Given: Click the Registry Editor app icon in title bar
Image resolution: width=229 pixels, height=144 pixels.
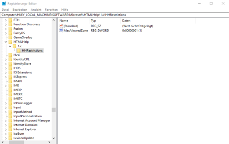Looking at the screenshot, I should coord(4,3).
